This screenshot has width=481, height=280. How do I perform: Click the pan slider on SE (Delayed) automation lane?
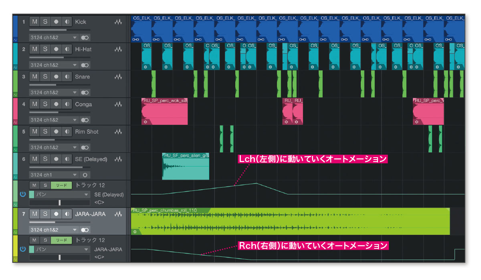[60, 202]
